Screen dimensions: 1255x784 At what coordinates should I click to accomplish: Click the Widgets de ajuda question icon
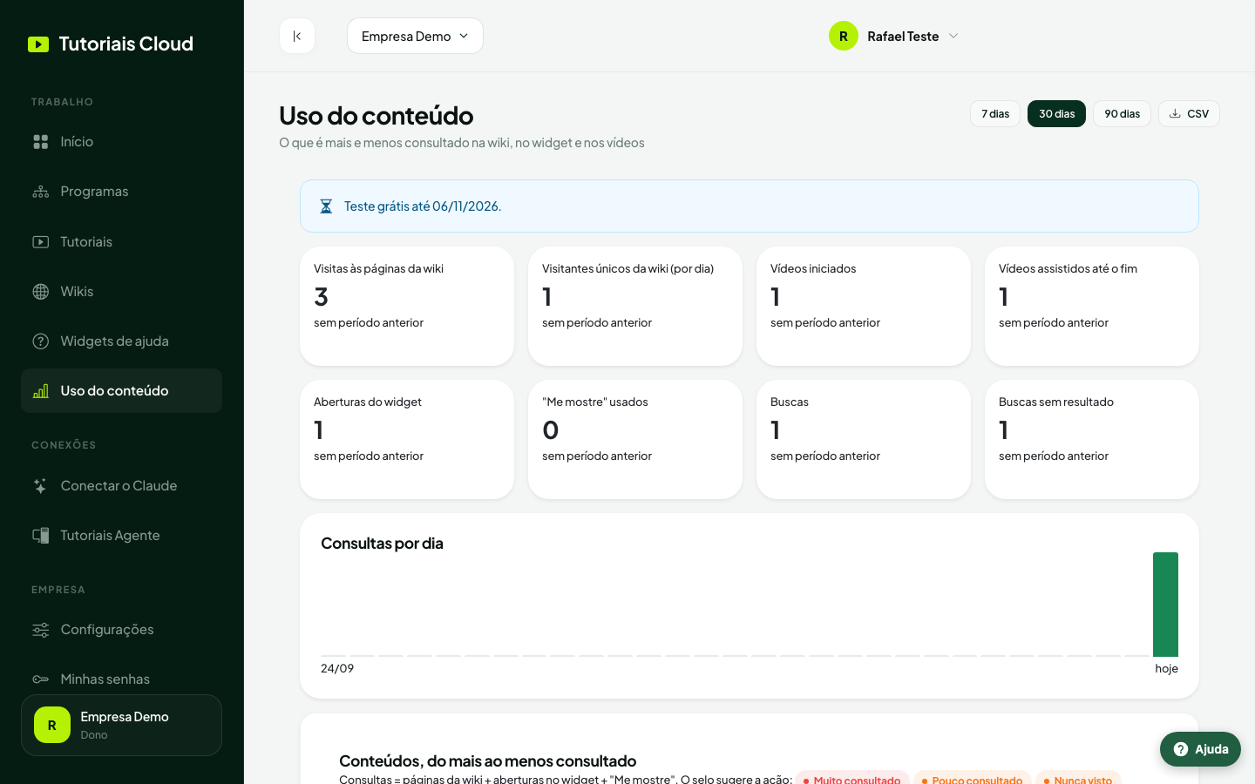click(x=41, y=341)
